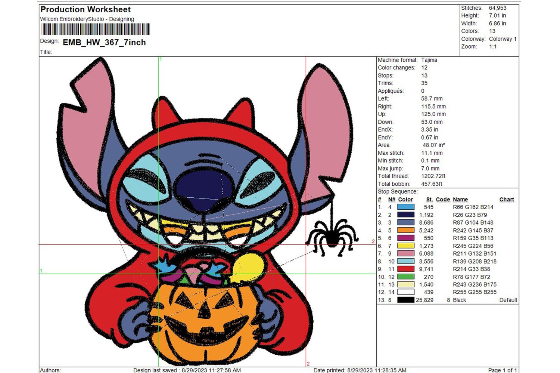
Task: Click the "Production Worksheet" heading
Action: (x=85, y=9)
